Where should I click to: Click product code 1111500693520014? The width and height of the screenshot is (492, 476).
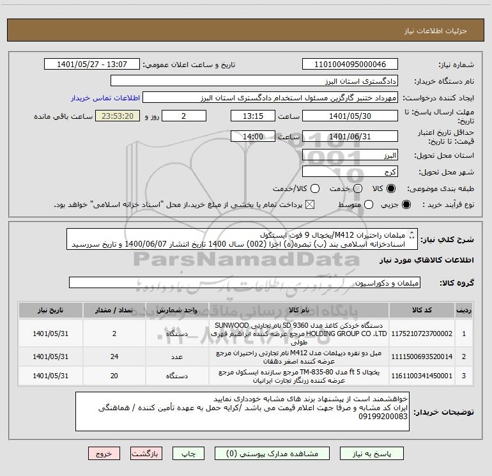(422, 357)
